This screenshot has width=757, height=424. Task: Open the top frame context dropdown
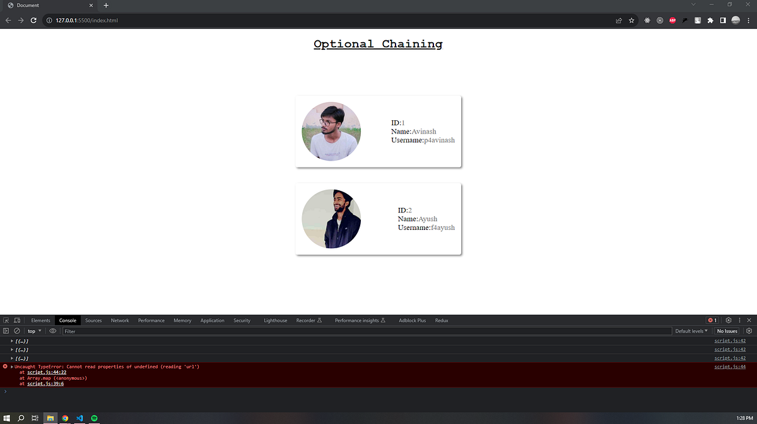click(33, 331)
